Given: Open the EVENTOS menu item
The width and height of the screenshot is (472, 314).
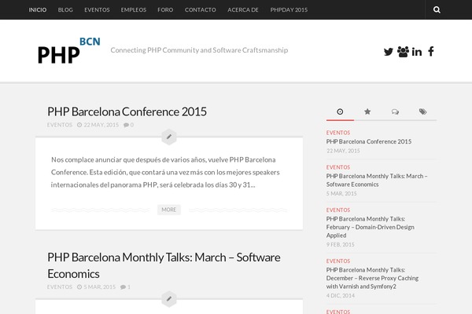Looking at the screenshot, I should pos(97,10).
